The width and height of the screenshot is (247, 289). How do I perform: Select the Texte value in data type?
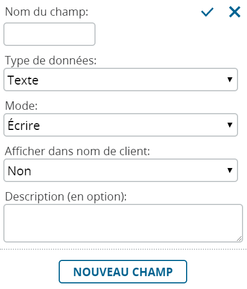(x=23, y=80)
